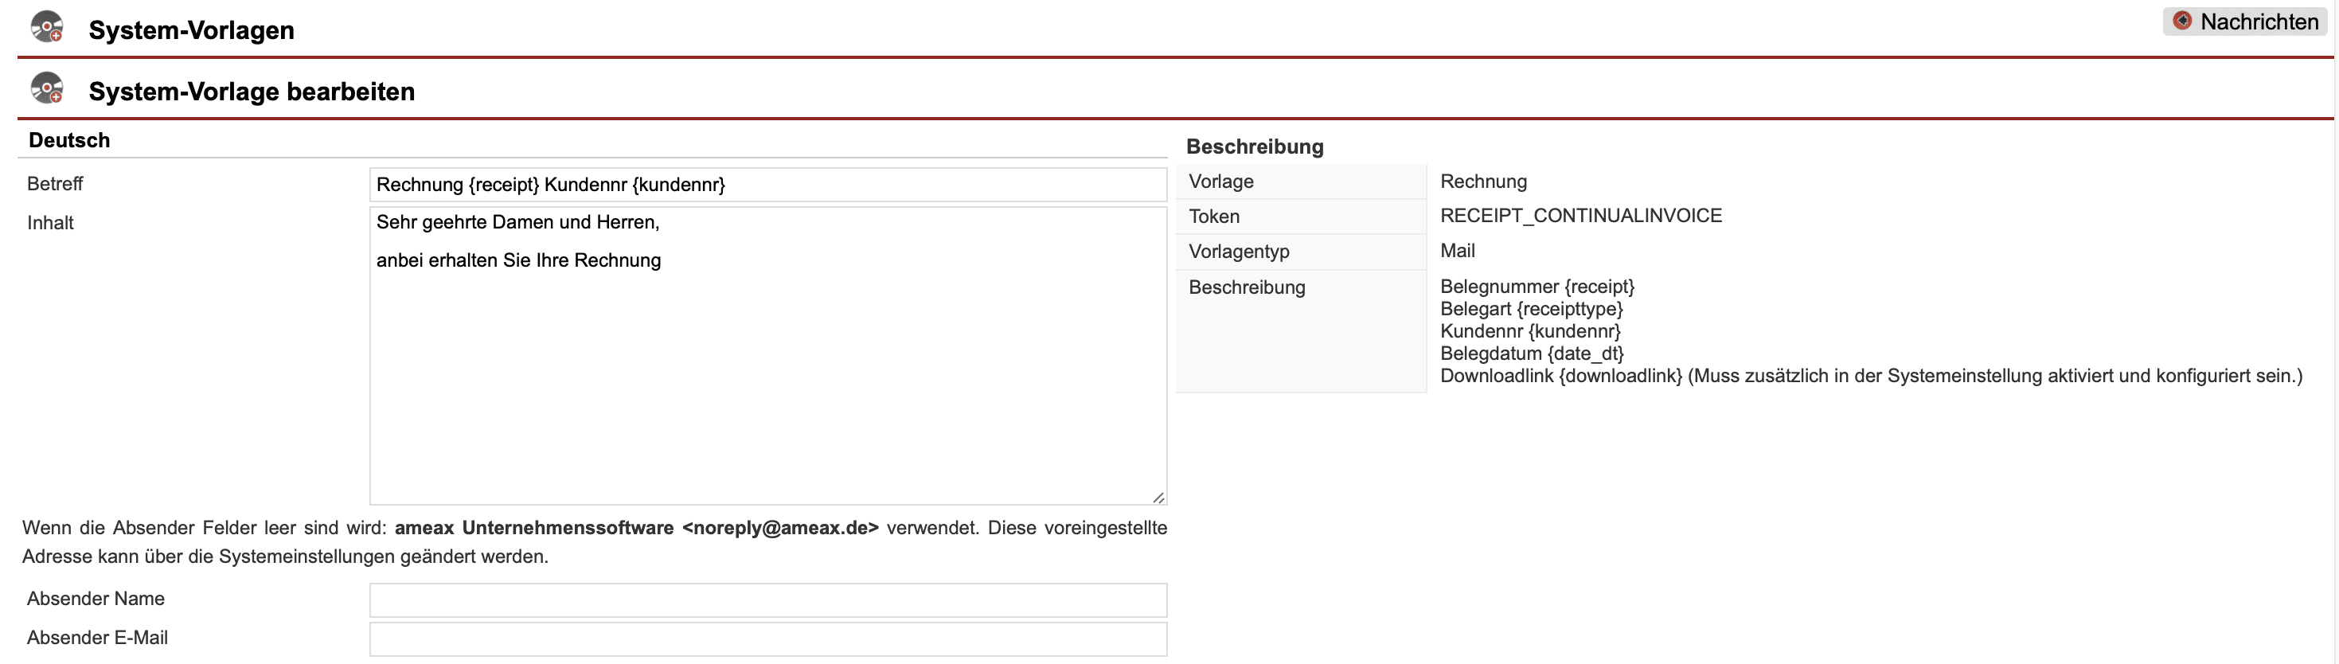This screenshot has width=2339, height=664.
Task: Click the Downloadlink placeholder description line
Action: pos(1869,376)
